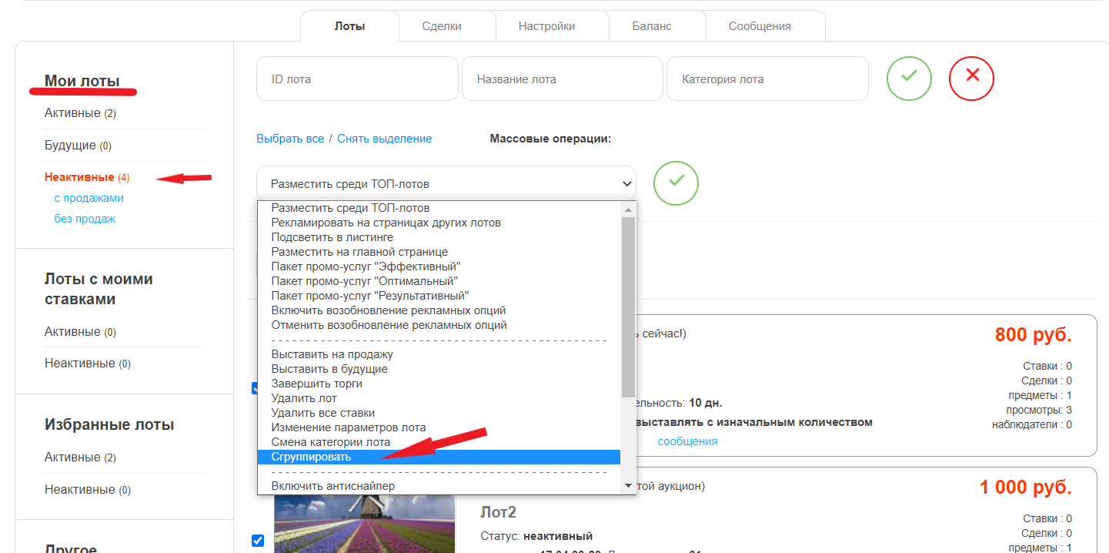The image size is (1109, 553).
Task: Click the Выбрать все link
Action: click(x=290, y=139)
